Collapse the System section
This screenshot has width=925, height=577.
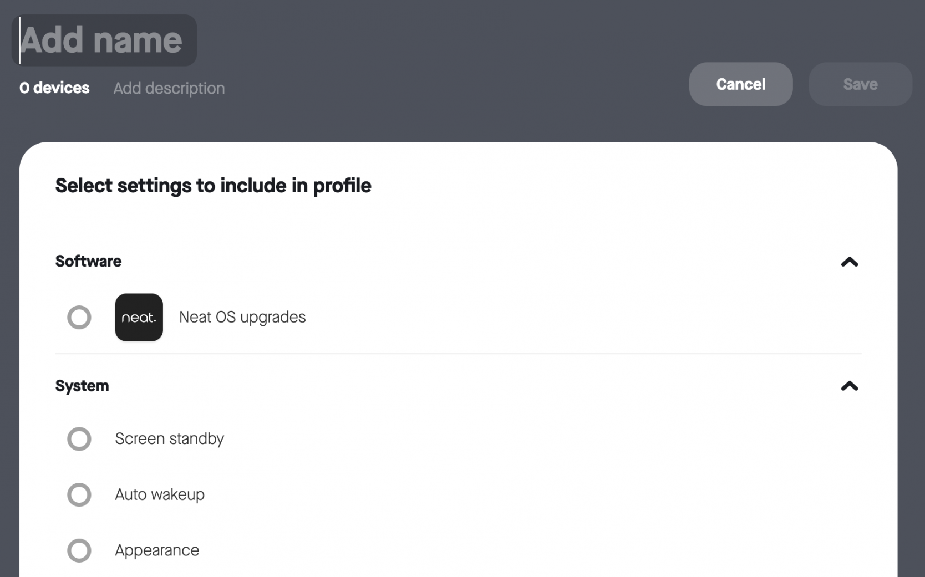coord(849,386)
